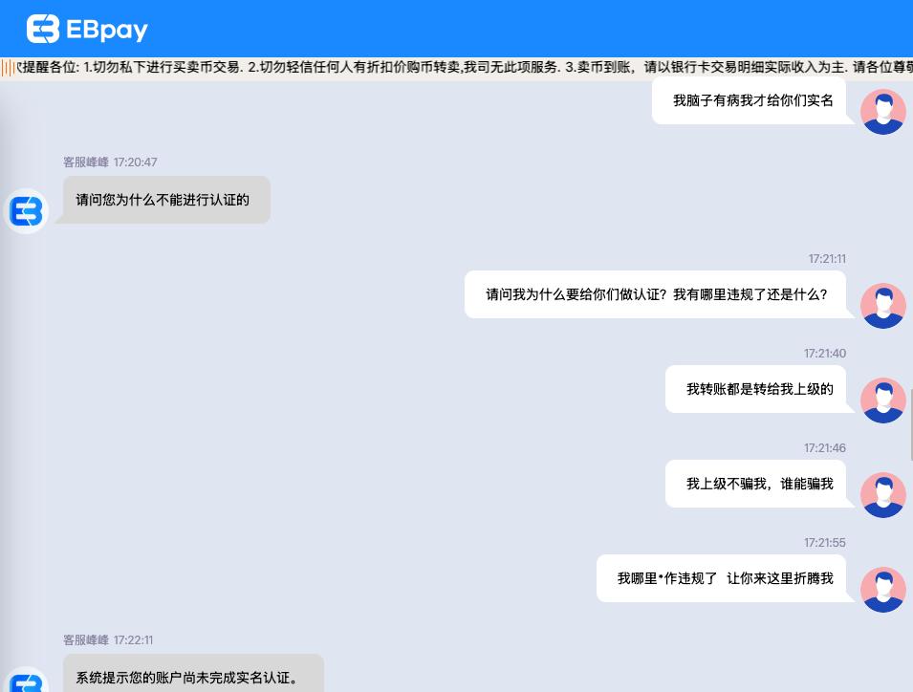Screen dimensions: 913x692
Task: Select message bubble 我上级不骗我，谁能骗我
Action: 756,484
